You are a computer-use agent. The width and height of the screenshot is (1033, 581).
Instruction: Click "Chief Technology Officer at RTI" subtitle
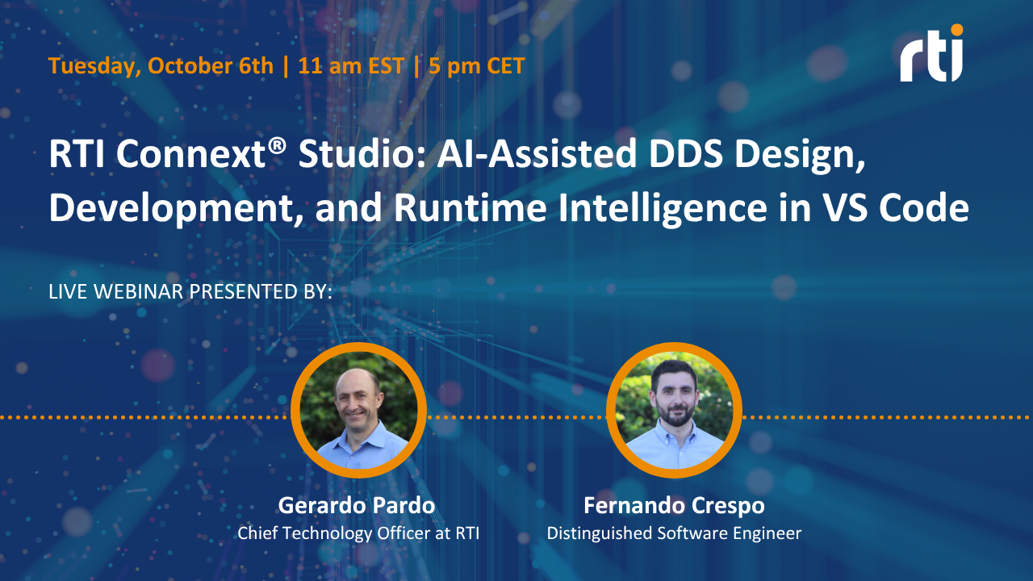point(358,533)
